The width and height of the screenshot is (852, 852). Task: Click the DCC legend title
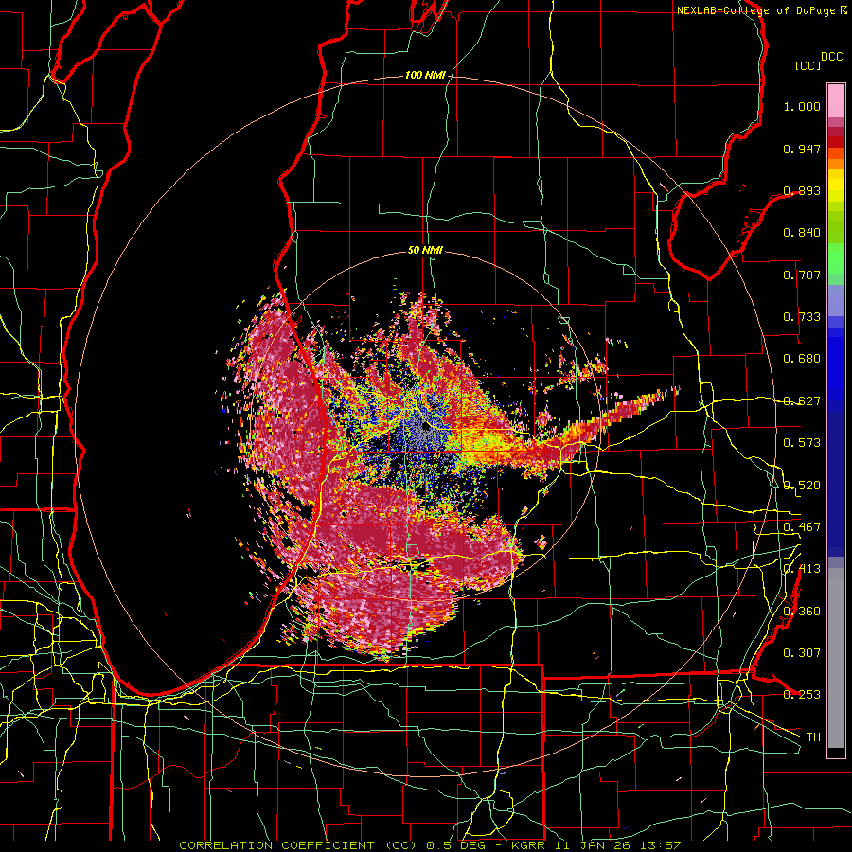pyautogui.click(x=831, y=57)
